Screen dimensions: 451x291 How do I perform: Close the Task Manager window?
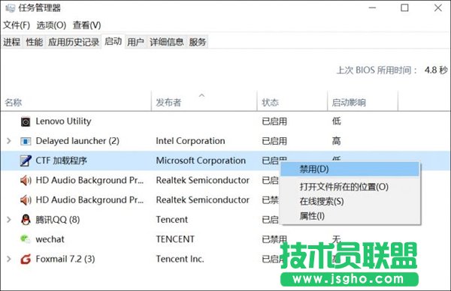click(438, 7)
